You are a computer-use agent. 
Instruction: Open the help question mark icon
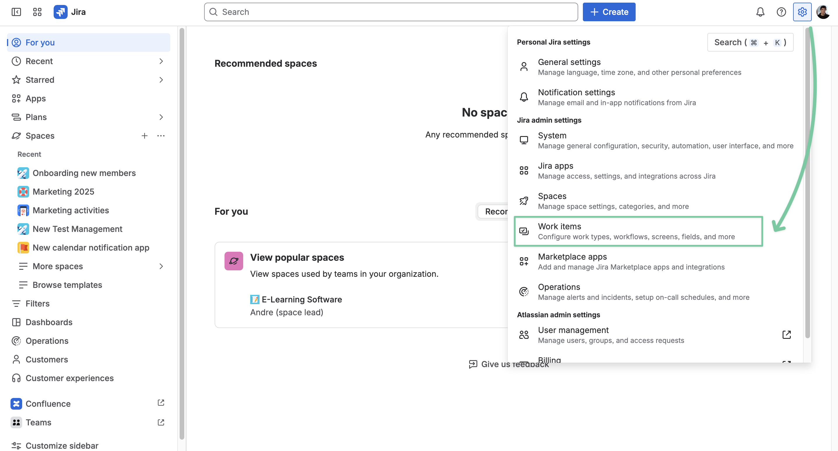click(781, 12)
